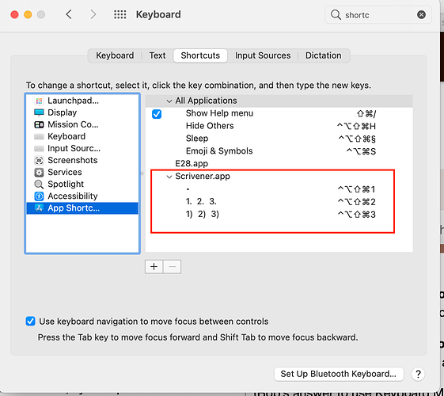
Task: Clear search with the X icon
Action: point(421,14)
